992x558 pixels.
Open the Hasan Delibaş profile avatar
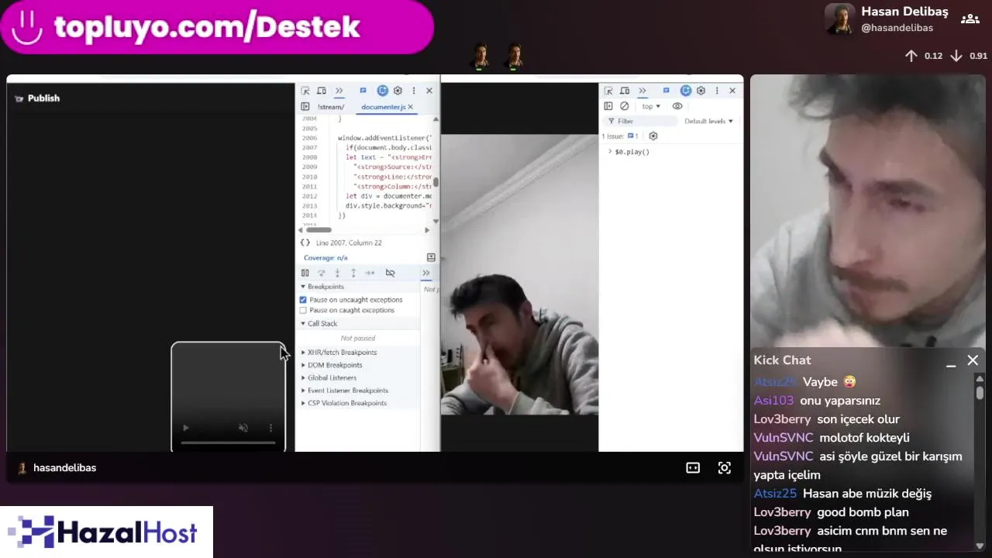pyautogui.click(x=840, y=19)
